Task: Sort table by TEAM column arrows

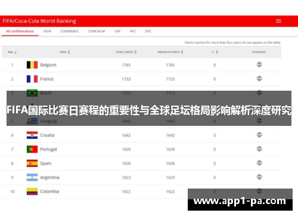Action: click(x=69, y=52)
